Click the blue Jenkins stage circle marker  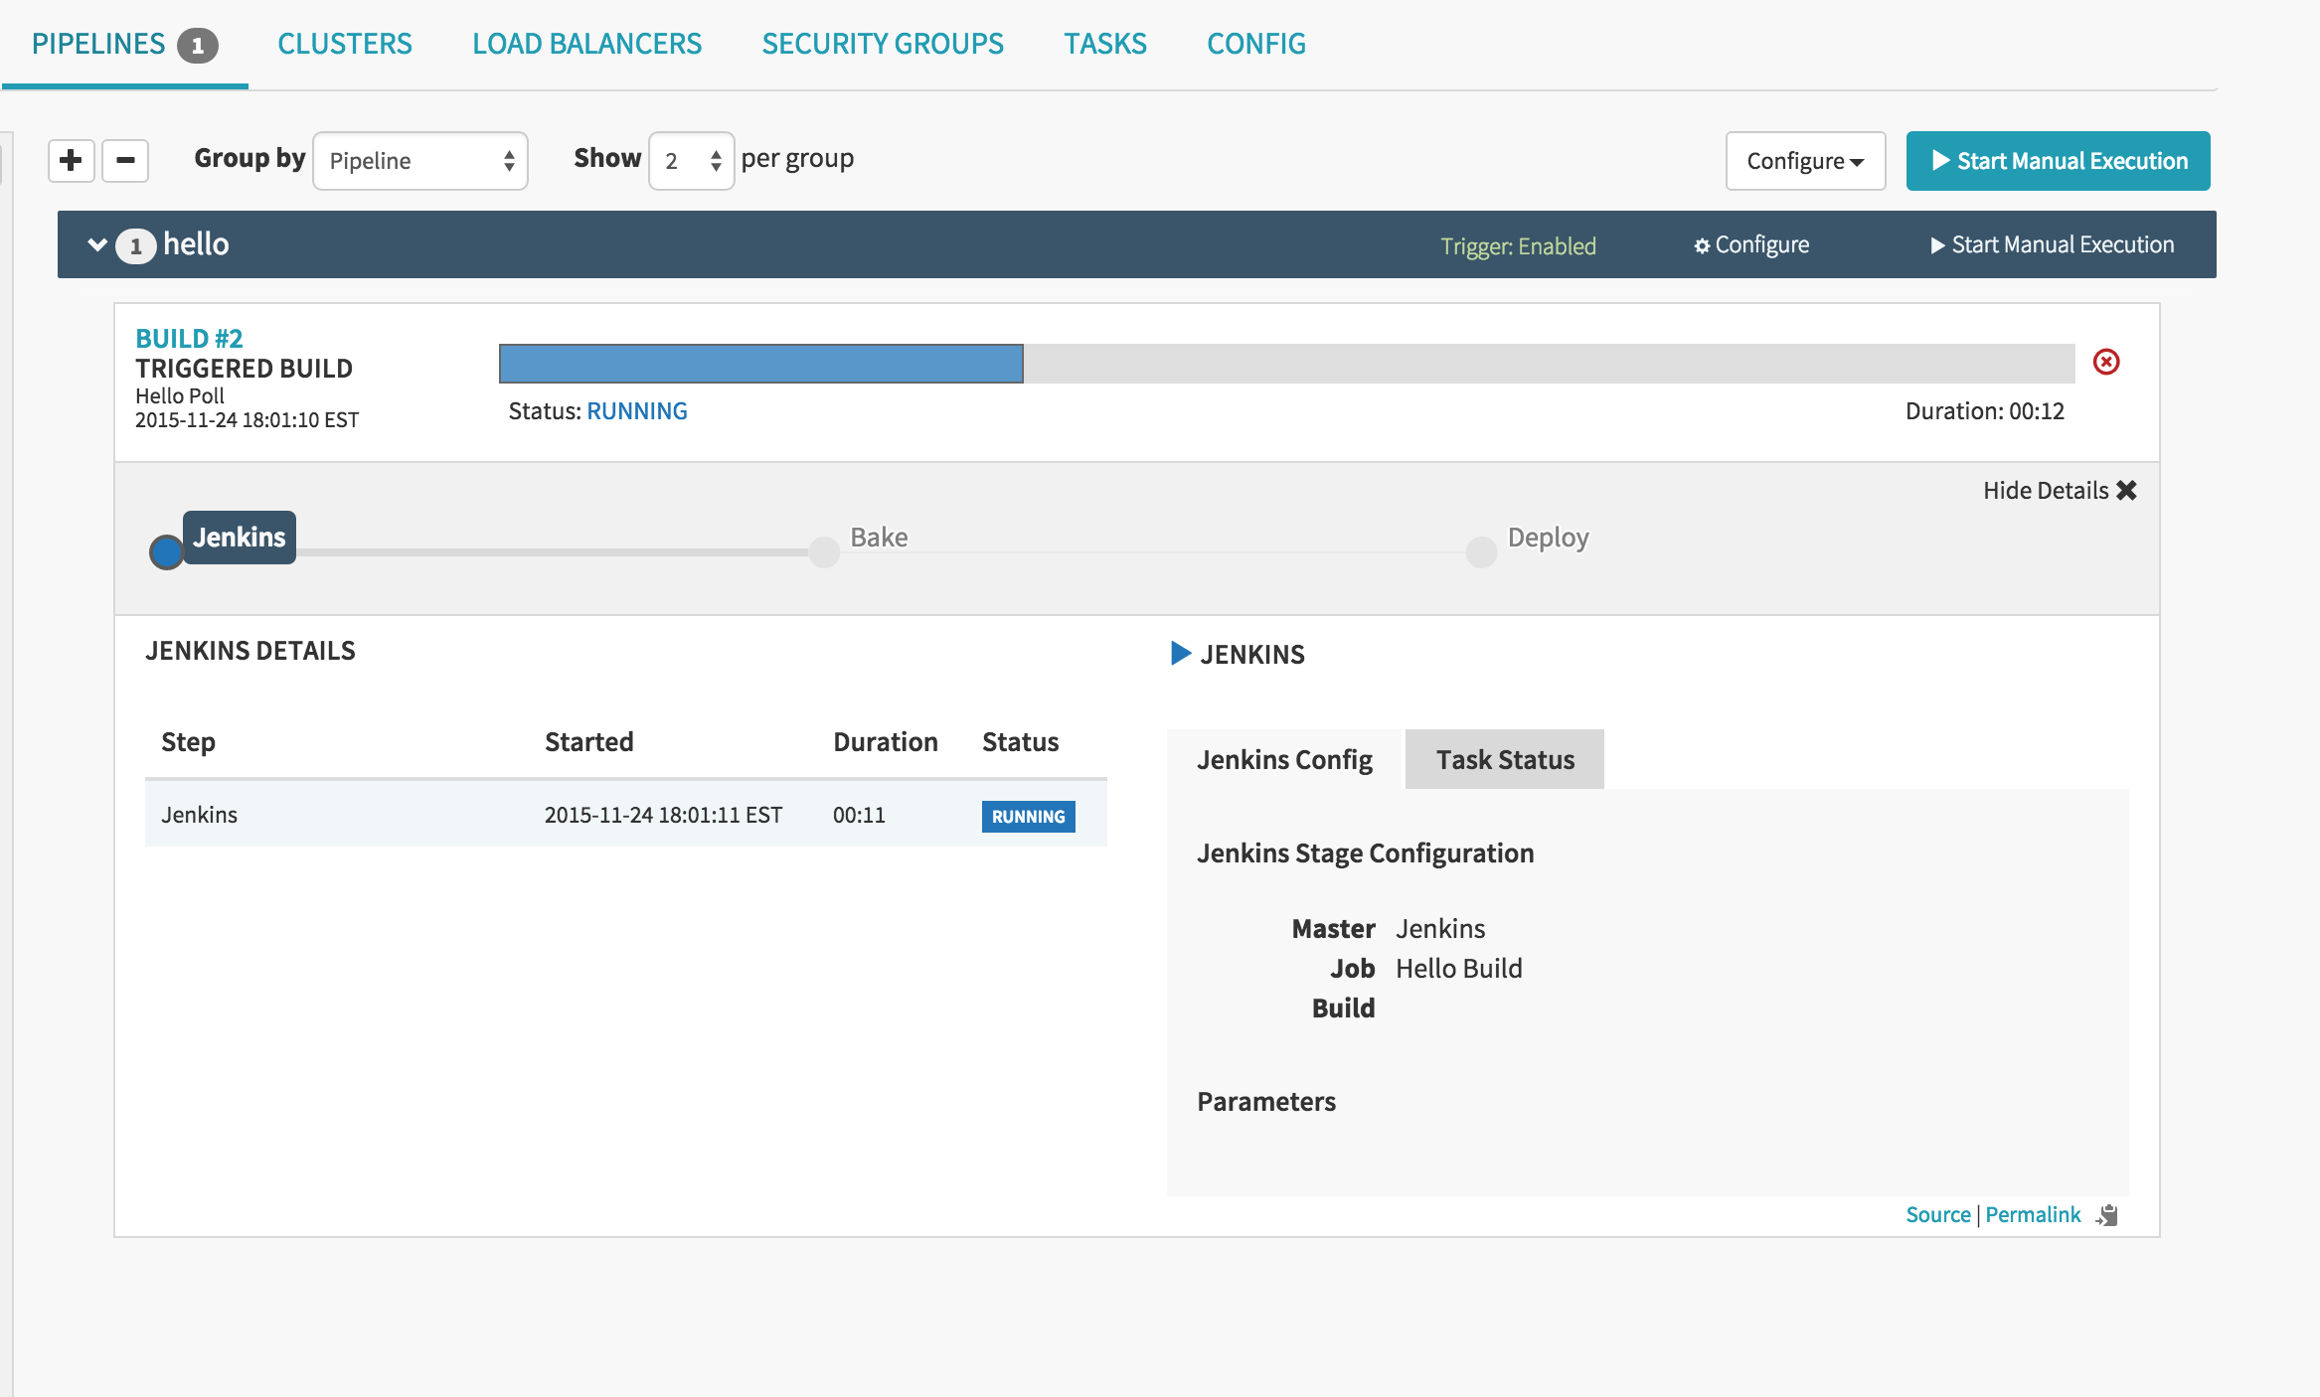tap(166, 551)
